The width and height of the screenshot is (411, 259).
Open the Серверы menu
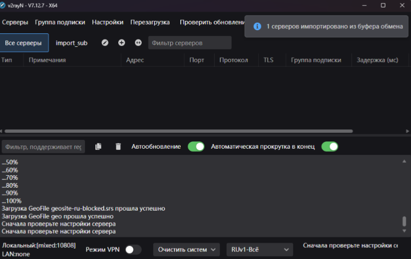(15, 22)
